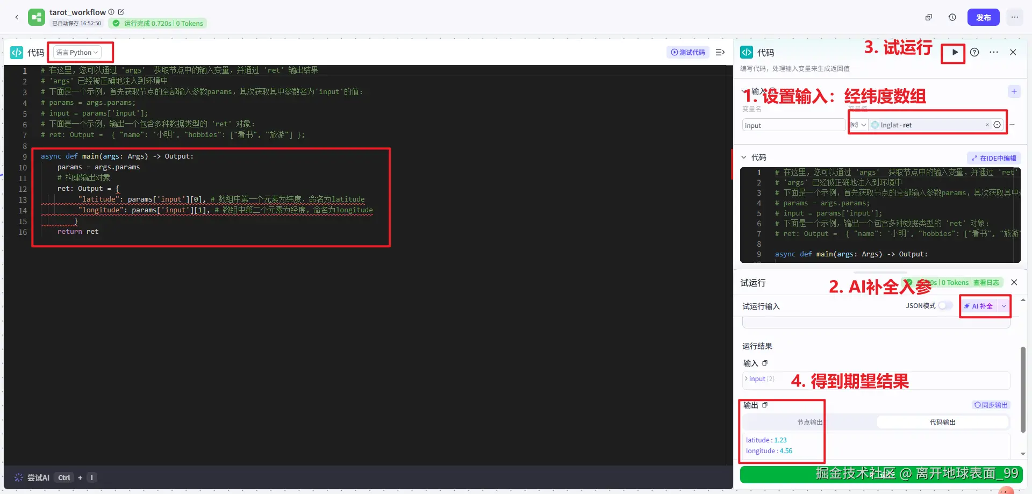The image size is (1032, 494).
Task: Click editor line 12 'ret: Output = {'
Action: 88,189
